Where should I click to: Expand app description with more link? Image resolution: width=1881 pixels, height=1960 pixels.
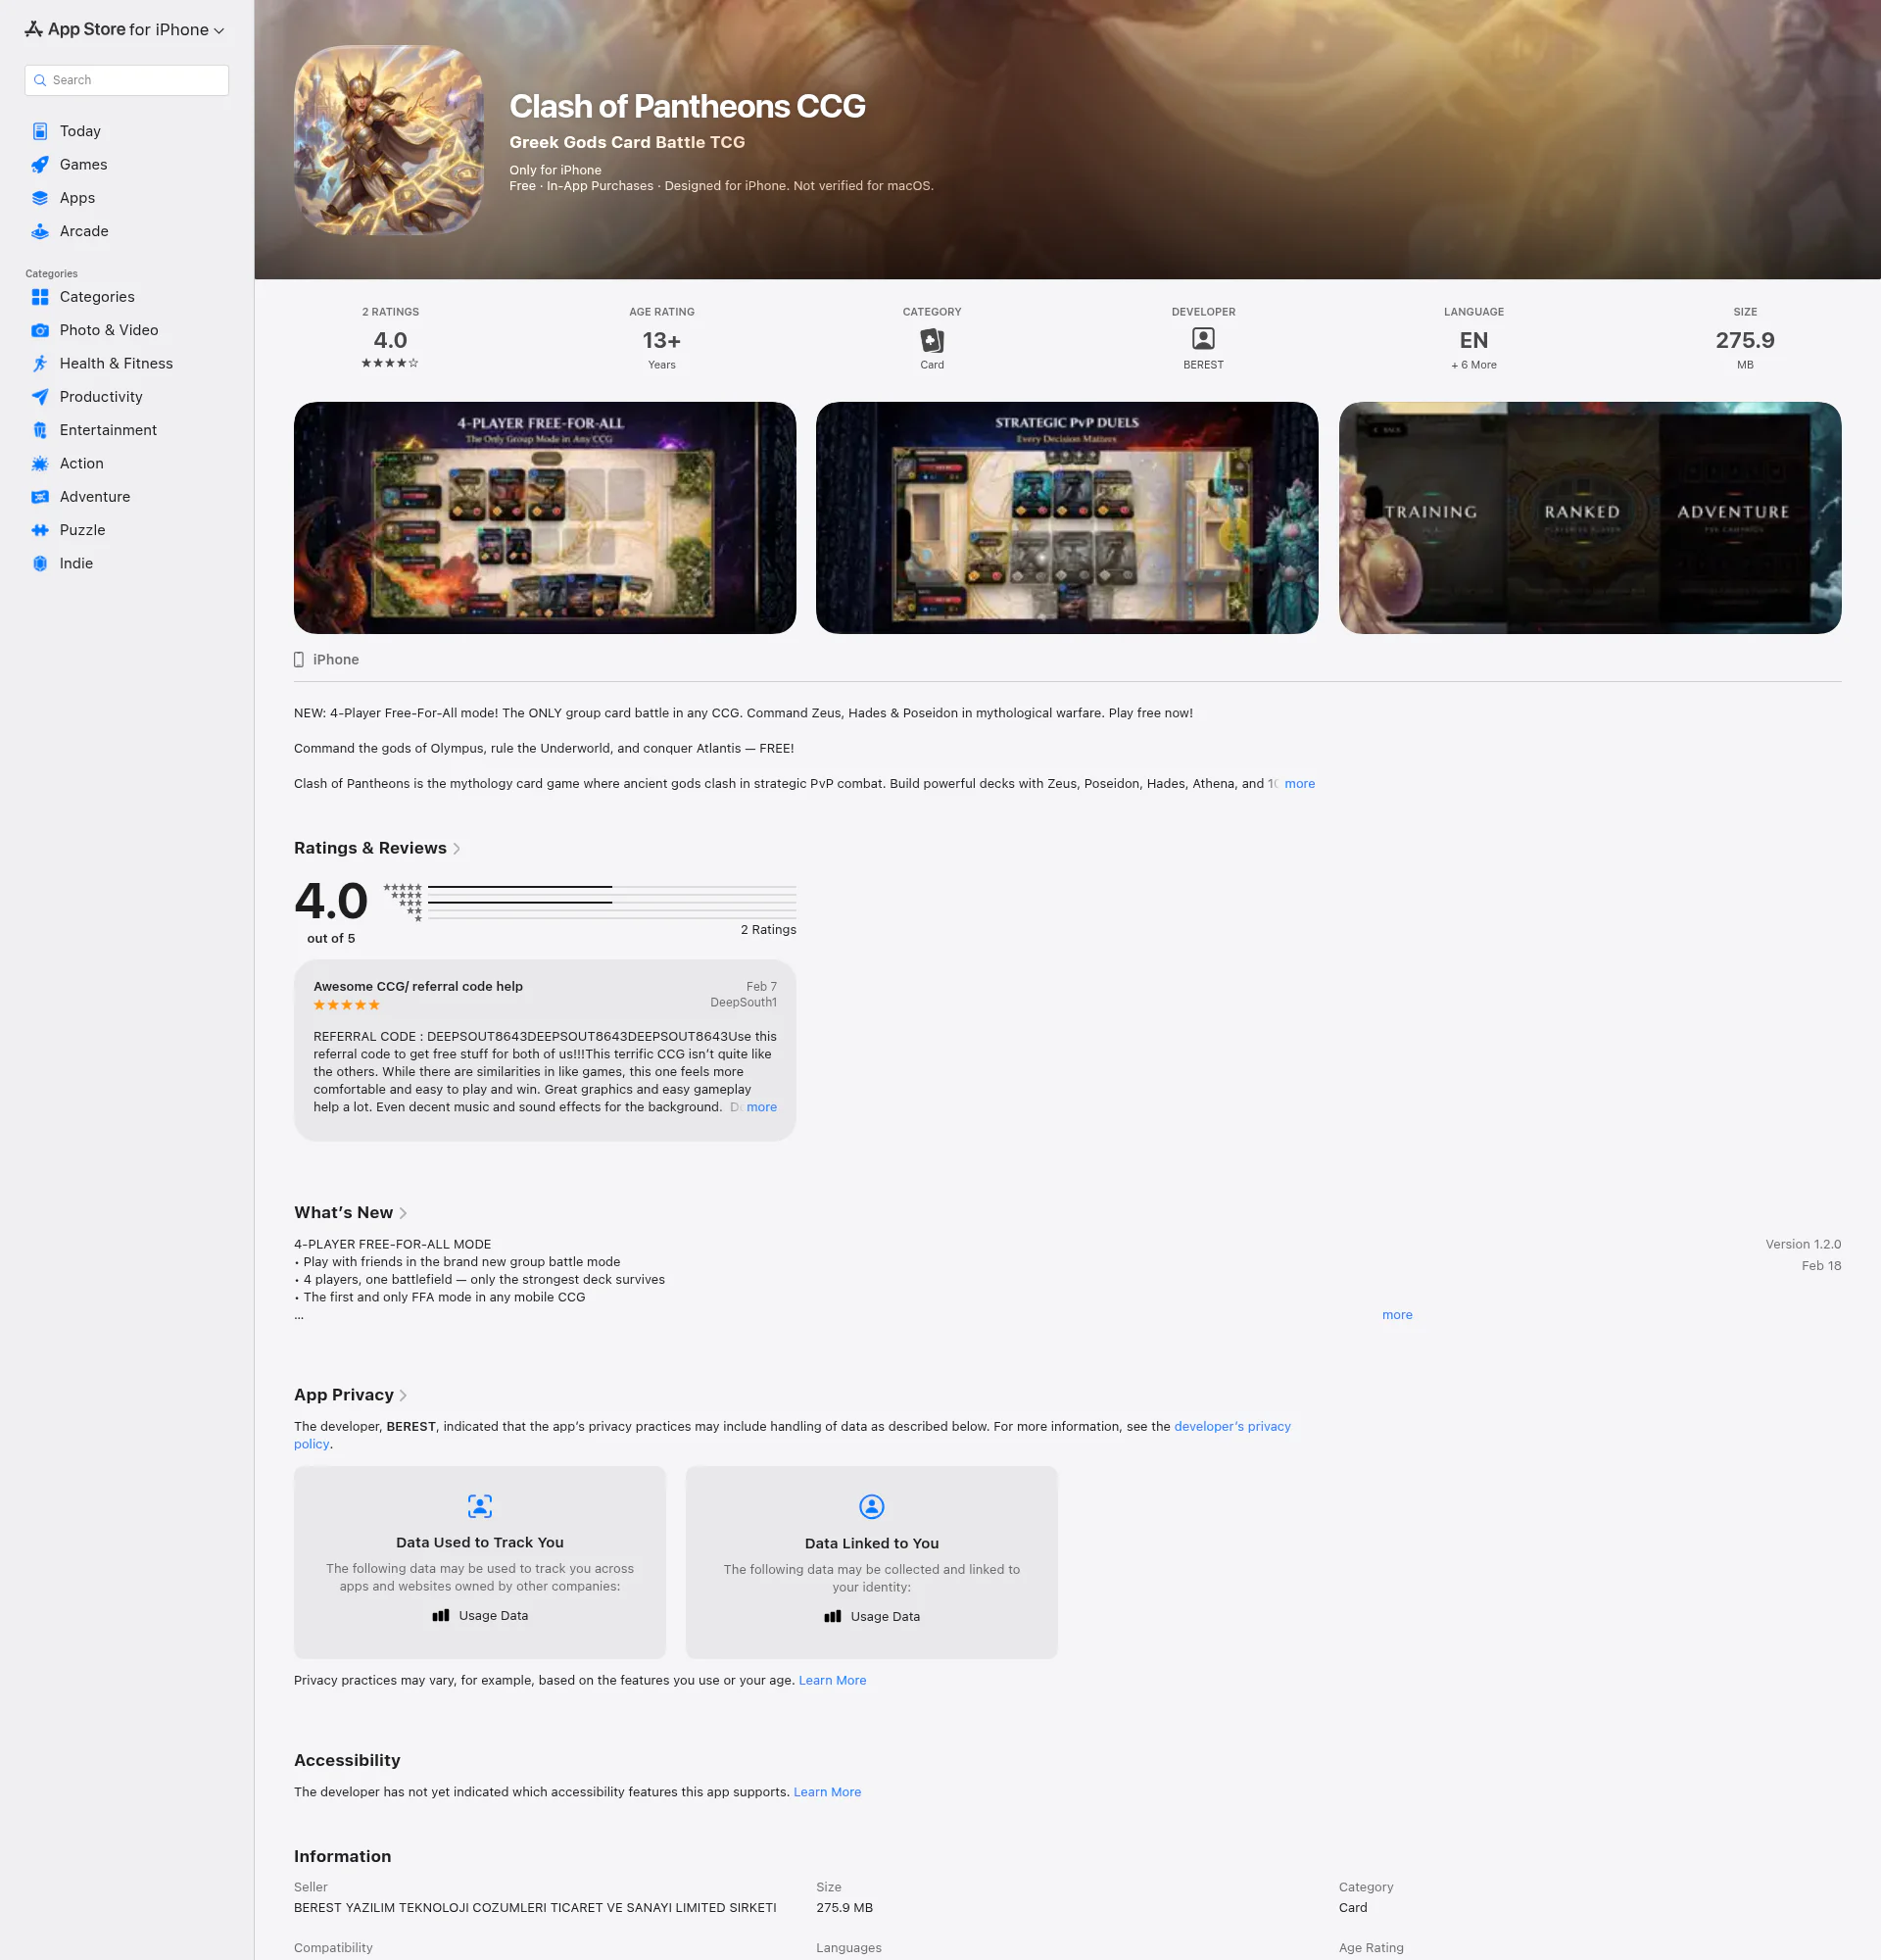point(1299,784)
